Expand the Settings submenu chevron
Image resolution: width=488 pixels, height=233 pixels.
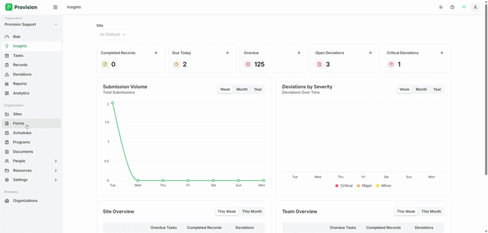pos(56,180)
